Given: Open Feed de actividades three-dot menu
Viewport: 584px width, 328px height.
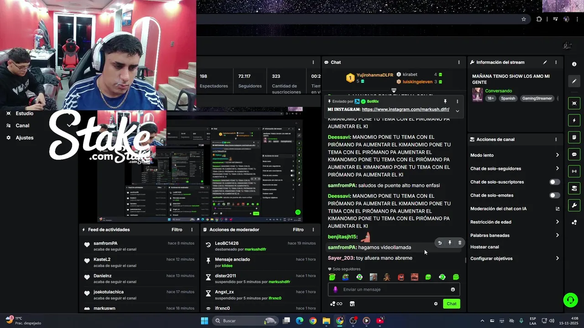Looking at the screenshot, I should [192, 230].
